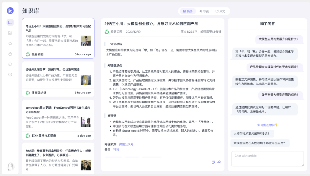Click the app logo at sidebar top

click(10, 11)
